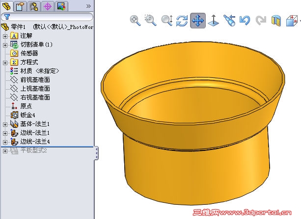Click the 钣金4 sheet metal icon
The image size is (301, 219).
14,115
